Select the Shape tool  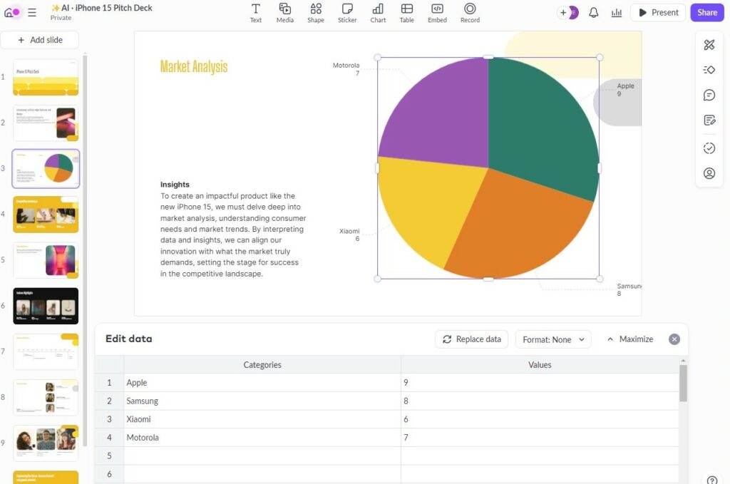click(316, 12)
